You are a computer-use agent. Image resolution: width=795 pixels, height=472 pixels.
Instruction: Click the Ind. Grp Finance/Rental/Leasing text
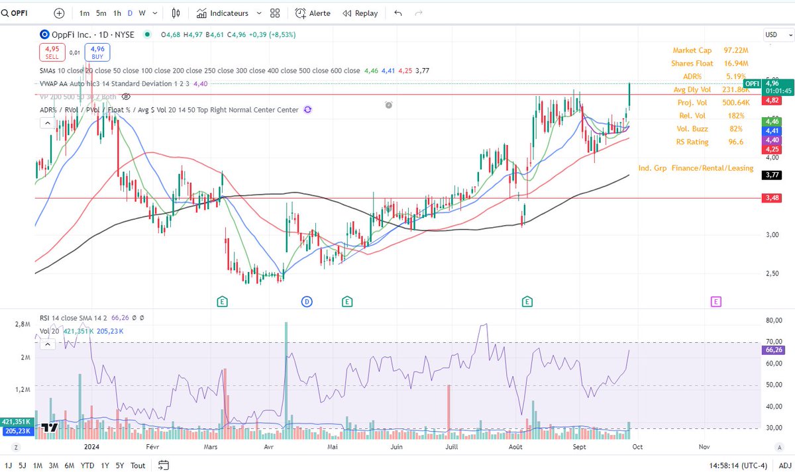tap(696, 168)
